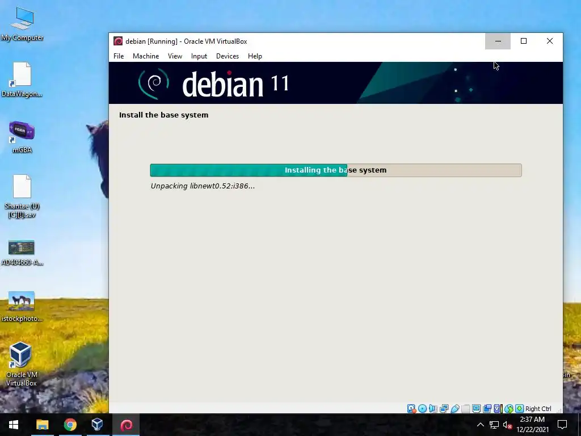The height and width of the screenshot is (436, 581).
Task: Select the DataWagon desktop shortcut
Action: [22, 80]
